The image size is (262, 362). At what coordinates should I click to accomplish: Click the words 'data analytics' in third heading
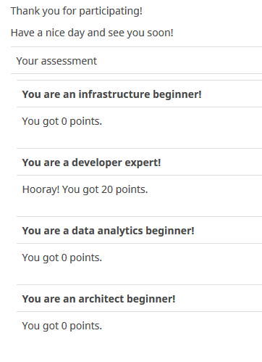pyautogui.click(x=107, y=231)
